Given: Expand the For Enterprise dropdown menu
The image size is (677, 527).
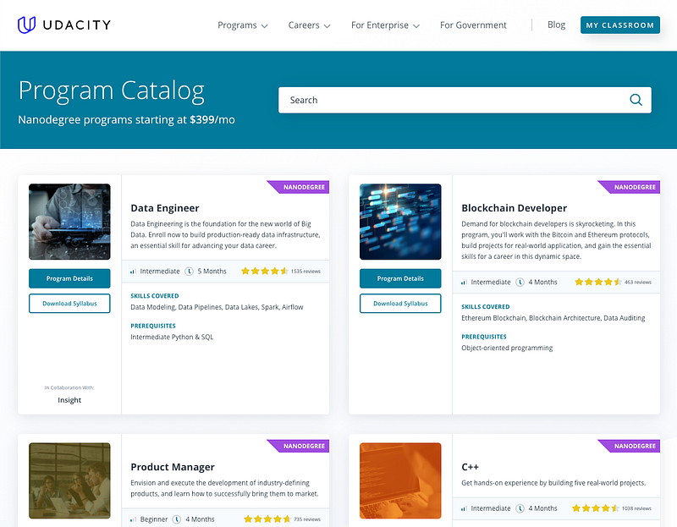Looking at the screenshot, I should (385, 25).
